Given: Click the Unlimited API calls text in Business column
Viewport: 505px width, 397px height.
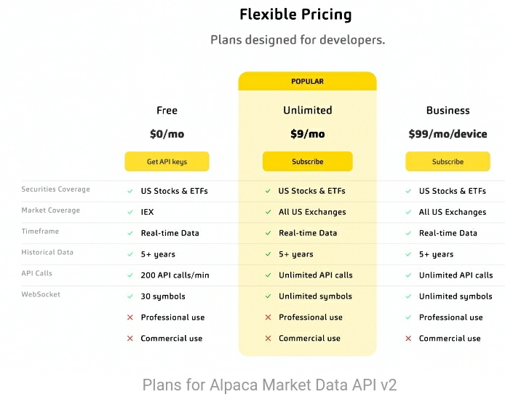Looking at the screenshot, I should point(456,275).
